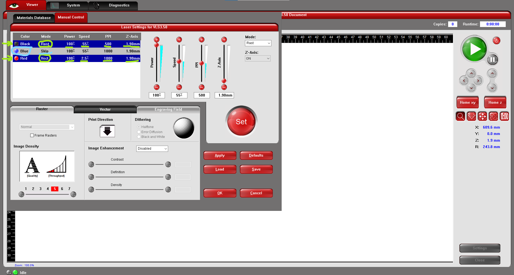The width and height of the screenshot is (514, 275).
Task: Change Print Direction with the down arrow icon
Action: coord(107,131)
